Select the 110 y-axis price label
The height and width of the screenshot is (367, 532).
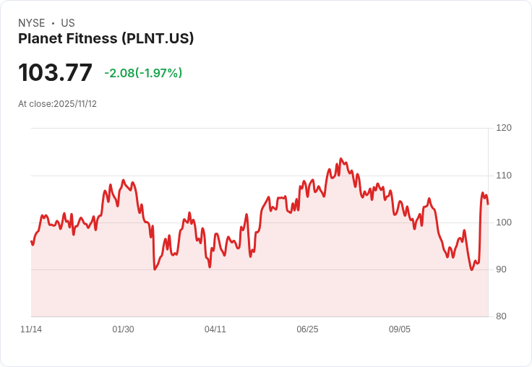(x=504, y=176)
